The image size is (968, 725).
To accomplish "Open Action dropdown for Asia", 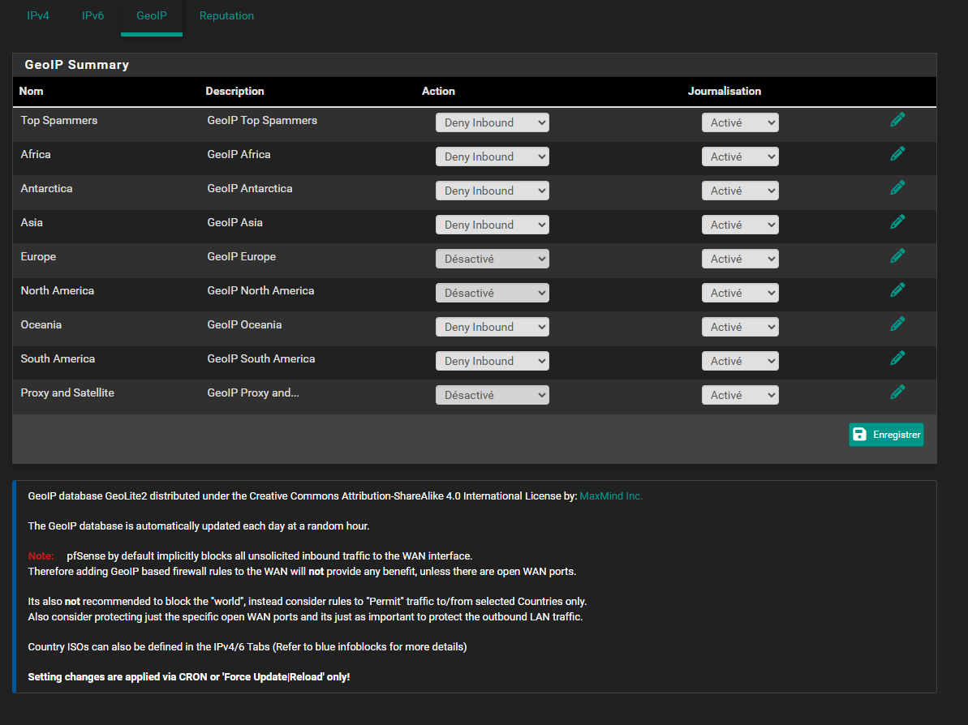I will coord(492,225).
